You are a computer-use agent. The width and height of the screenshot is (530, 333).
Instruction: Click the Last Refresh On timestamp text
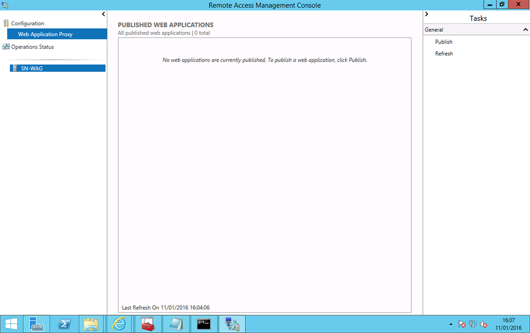tap(166, 307)
